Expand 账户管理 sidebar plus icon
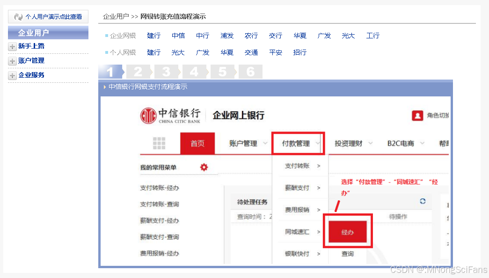Image resolution: width=489 pixels, height=278 pixels. [12, 61]
